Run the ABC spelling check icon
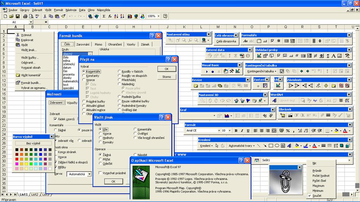 coord(37,16)
